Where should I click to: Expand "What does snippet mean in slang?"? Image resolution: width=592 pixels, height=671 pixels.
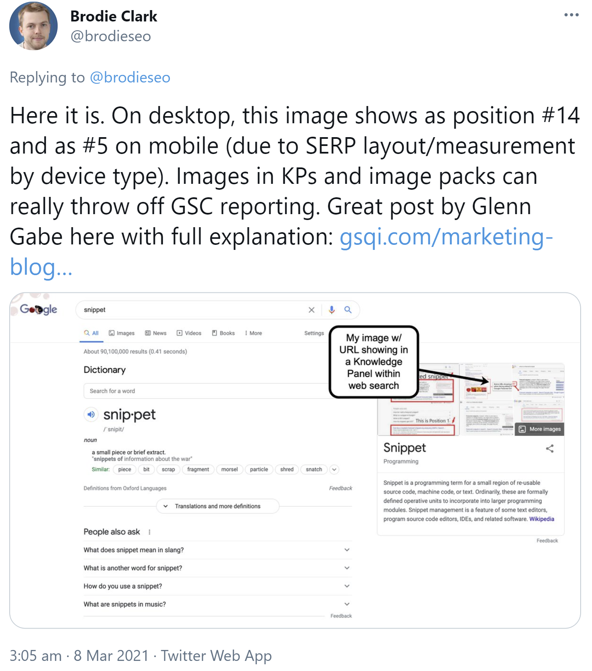pos(347,550)
